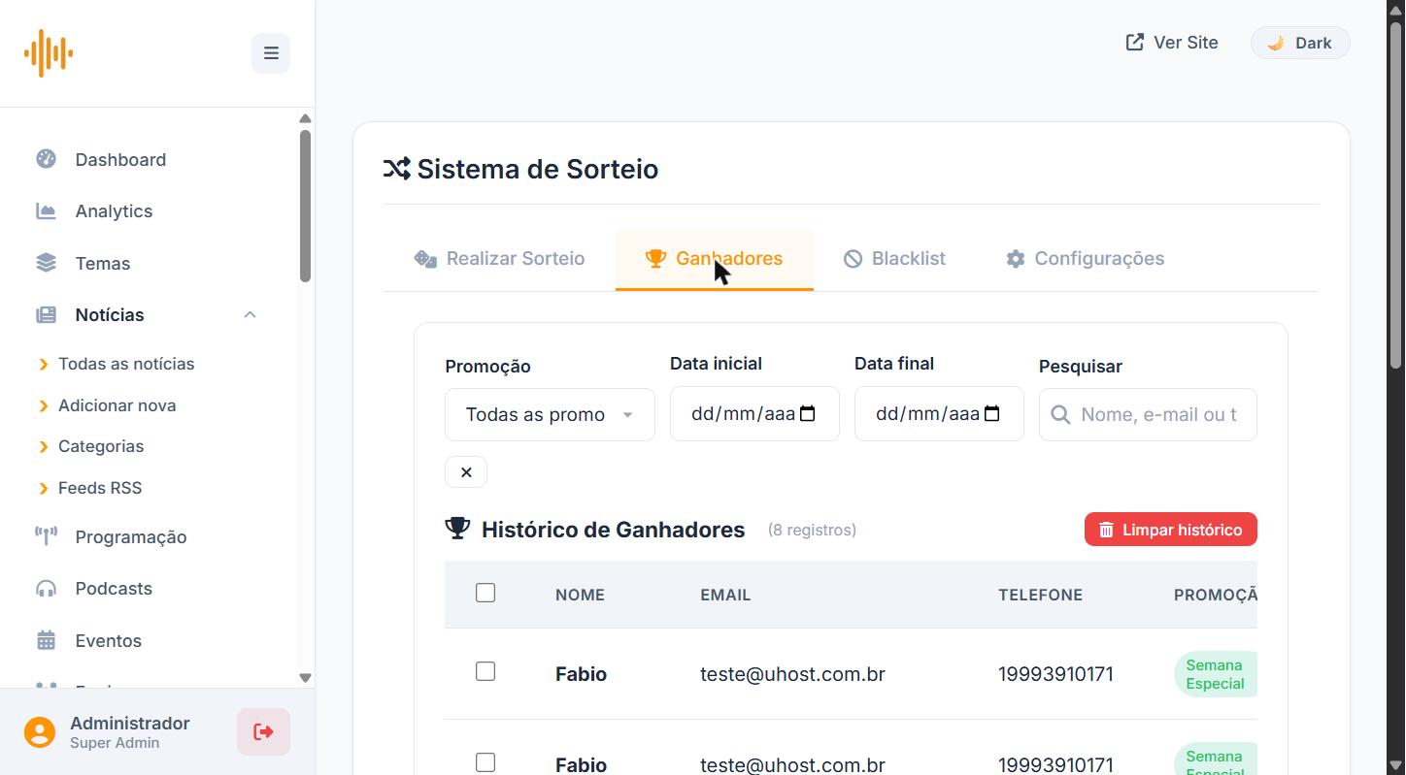
Task: Open Adicionar nova submenu item
Action: pos(117,405)
